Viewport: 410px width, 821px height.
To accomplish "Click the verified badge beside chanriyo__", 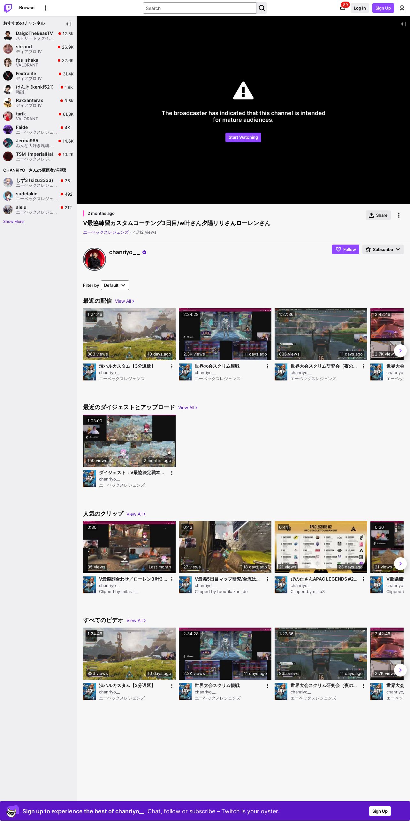I will coord(144,252).
